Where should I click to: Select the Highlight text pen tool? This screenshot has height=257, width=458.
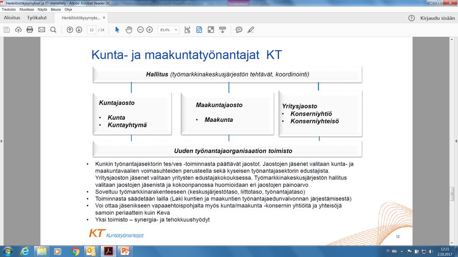coord(250,30)
